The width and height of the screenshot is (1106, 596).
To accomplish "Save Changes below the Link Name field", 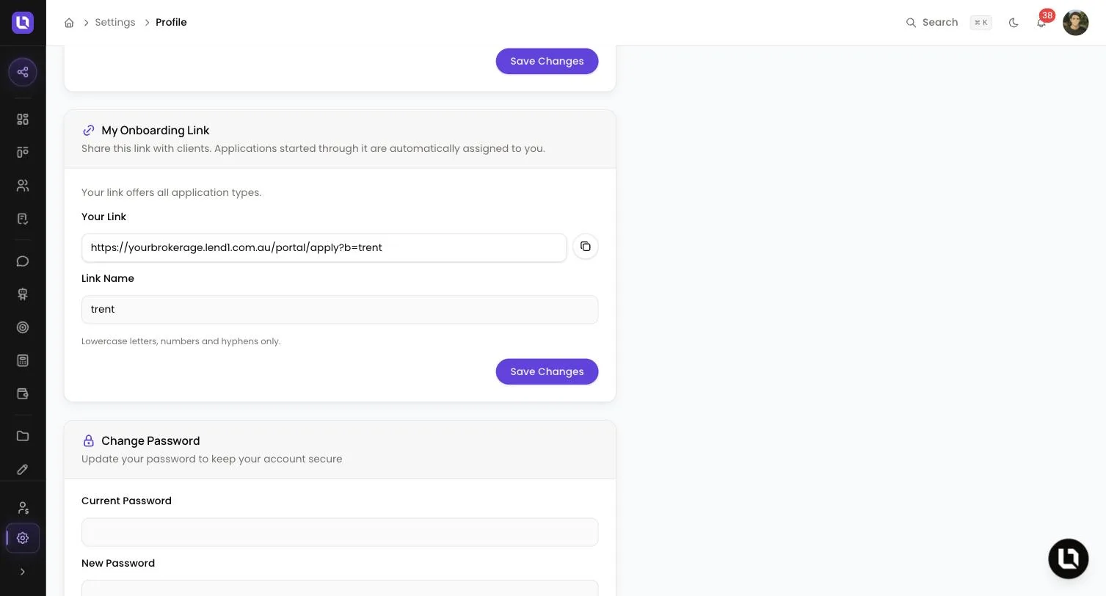I will pyautogui.click(x=547, y=371).
